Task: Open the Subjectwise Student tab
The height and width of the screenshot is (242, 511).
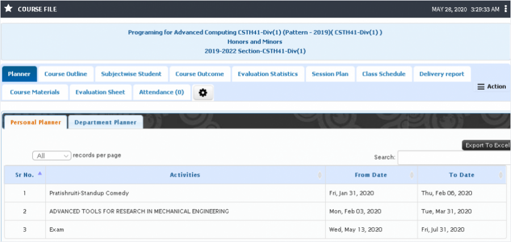Action: (x=131, y=74)
